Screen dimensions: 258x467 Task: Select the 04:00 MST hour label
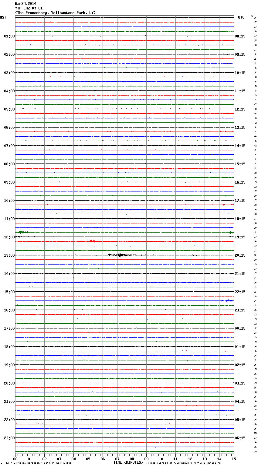tap(9, 91)
